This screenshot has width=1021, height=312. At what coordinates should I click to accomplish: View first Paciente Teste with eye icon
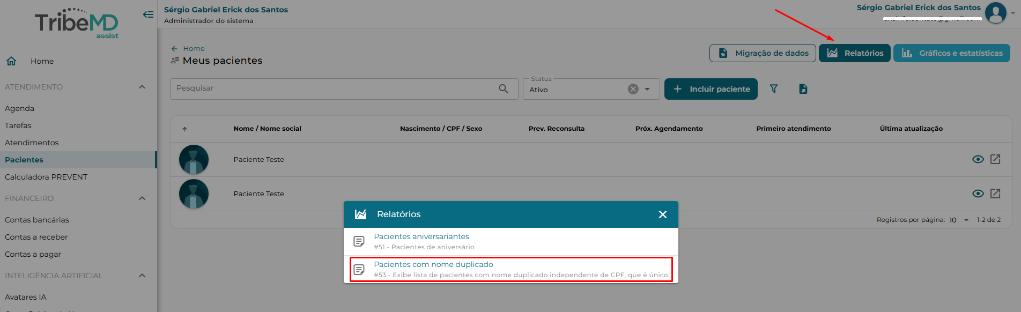978,159
